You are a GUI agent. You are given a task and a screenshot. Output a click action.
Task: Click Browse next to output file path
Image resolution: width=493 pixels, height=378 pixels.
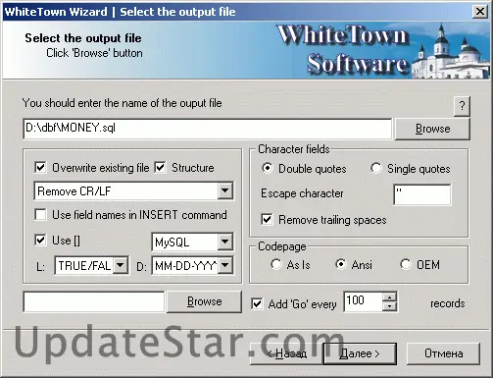(x=432, y=129)
